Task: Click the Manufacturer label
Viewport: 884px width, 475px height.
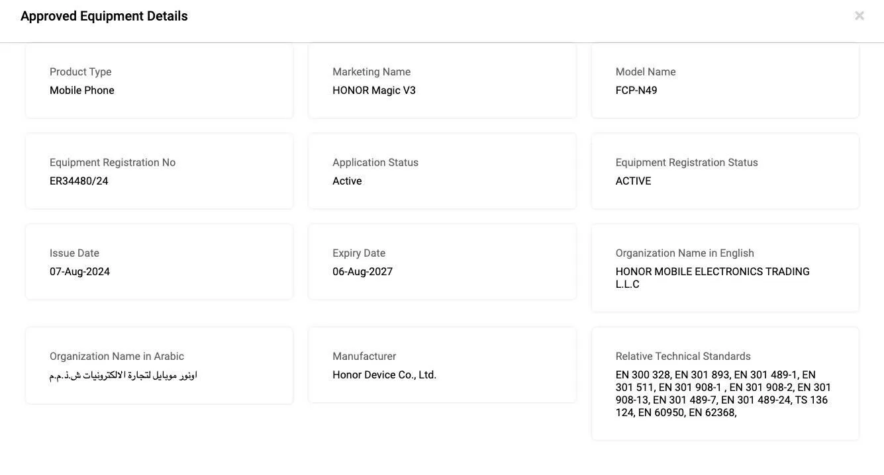Action: pos(364,357)
